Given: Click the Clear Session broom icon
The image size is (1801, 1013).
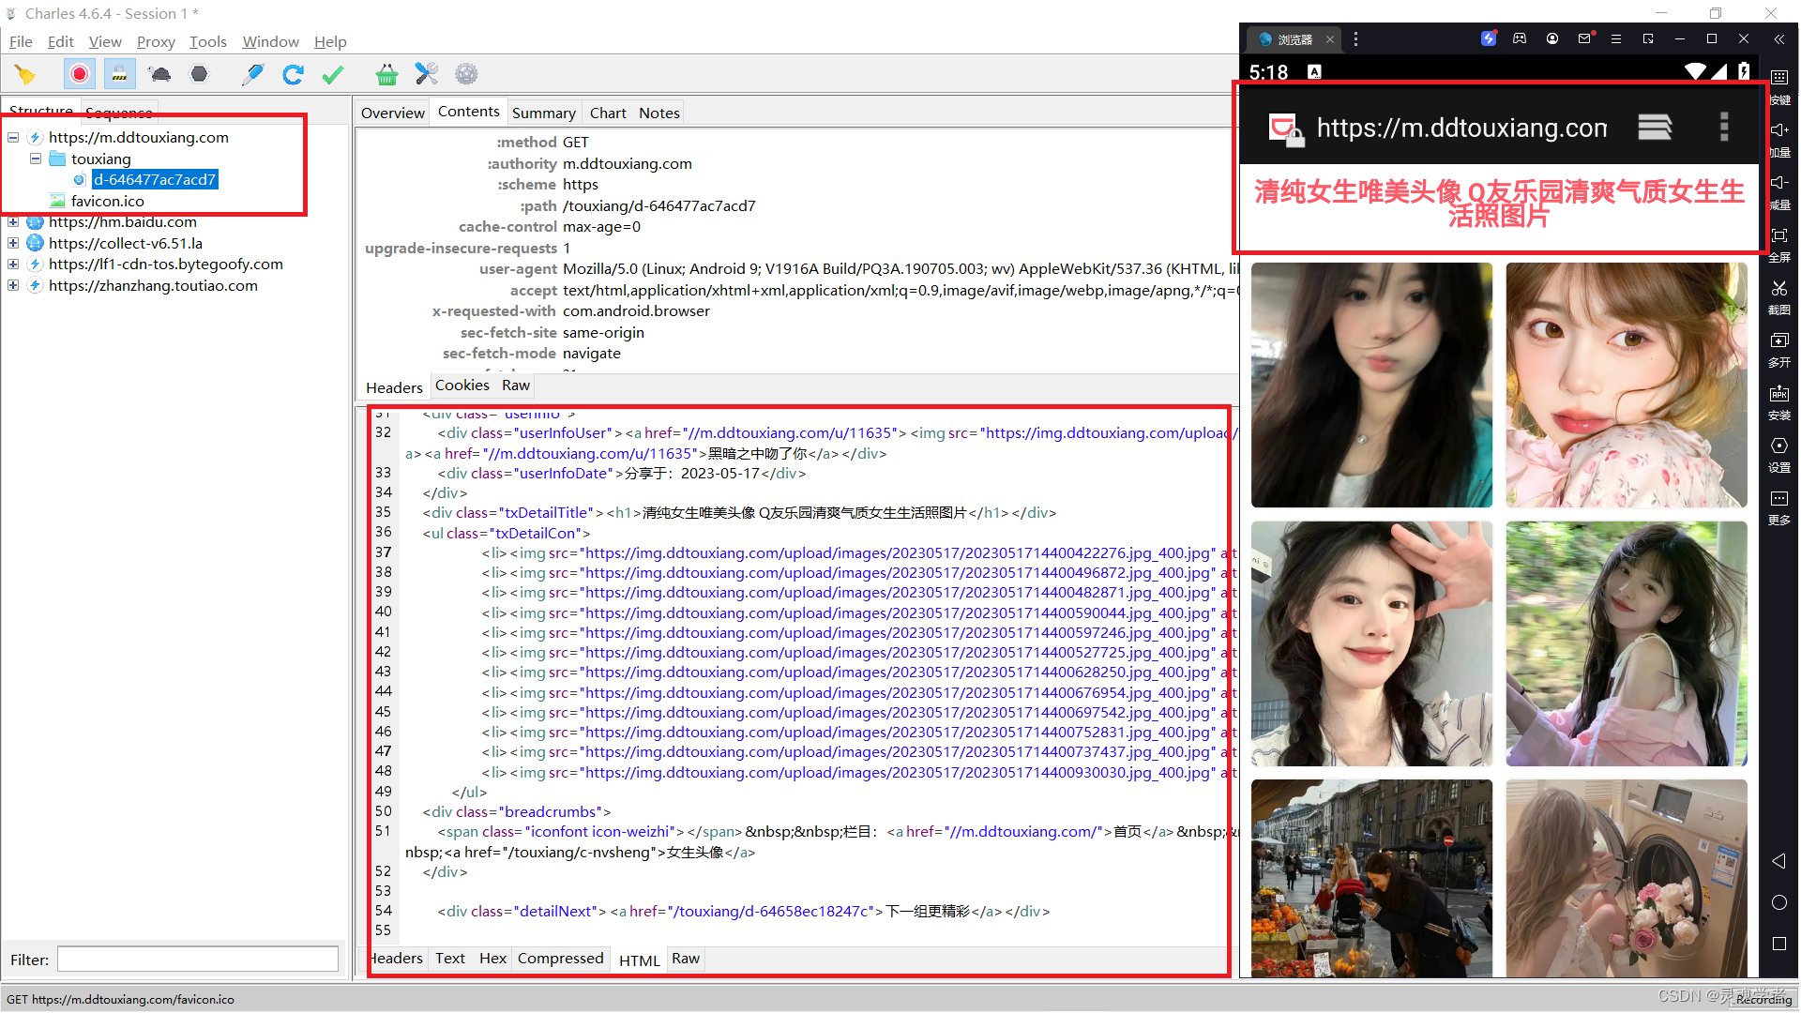Looking at the screenshot, I should [x=25, y=74].
